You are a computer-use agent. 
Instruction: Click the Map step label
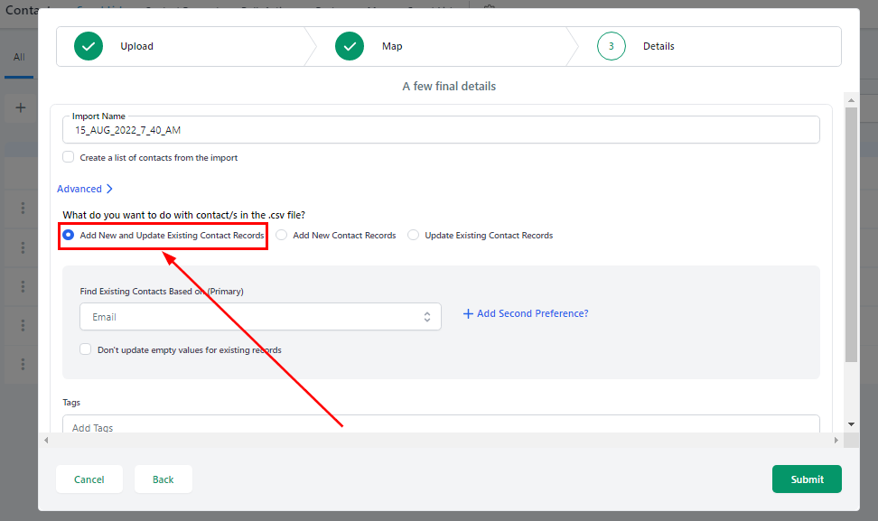392,46
